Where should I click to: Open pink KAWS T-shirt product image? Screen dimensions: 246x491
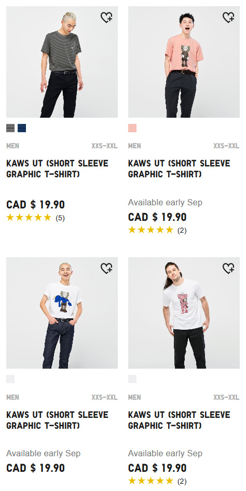pos(184,62)
